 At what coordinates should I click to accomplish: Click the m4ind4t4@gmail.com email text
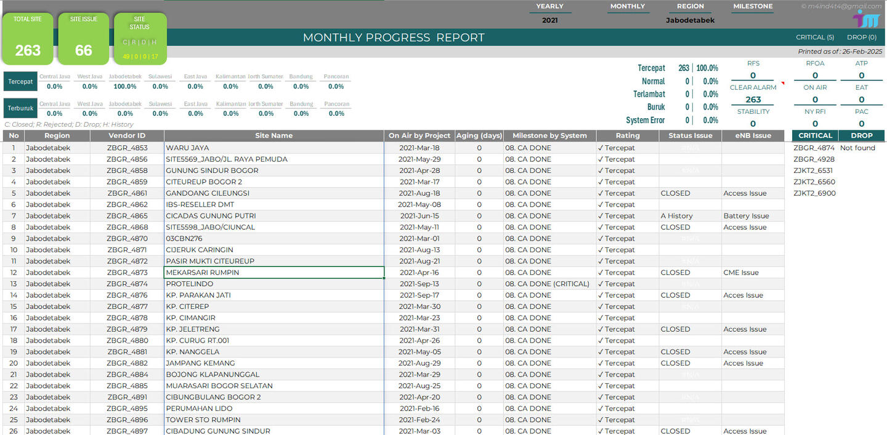[841, 6]
